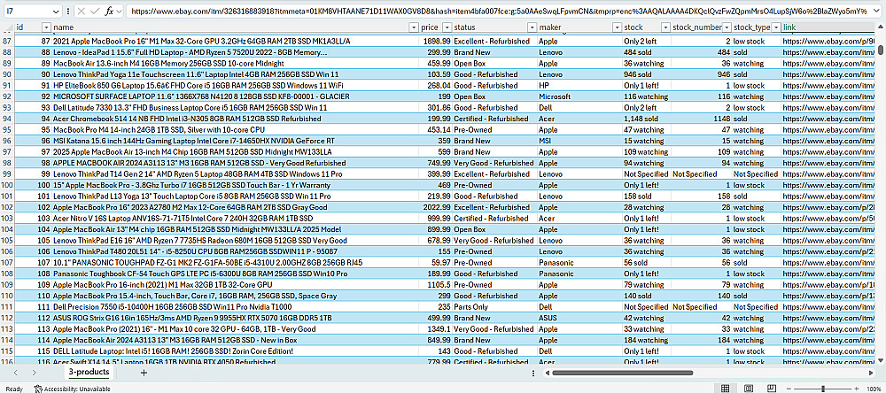The image size is (886, 393).
Task: Open the id column filter dropdown
Action: 46,27
